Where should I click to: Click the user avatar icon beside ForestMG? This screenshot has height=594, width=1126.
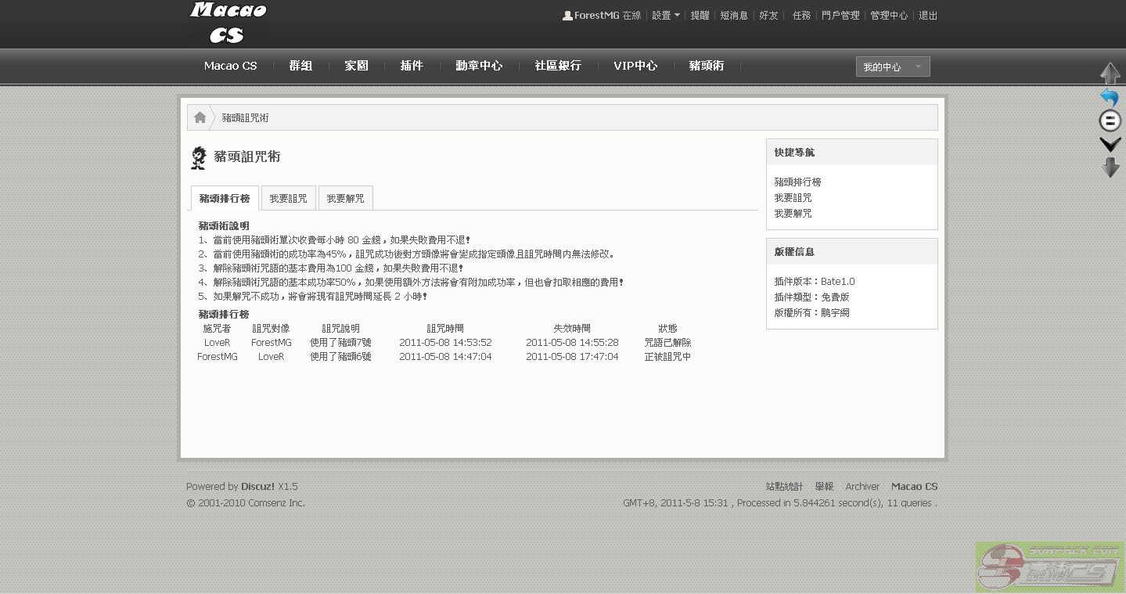pos(567,16)
